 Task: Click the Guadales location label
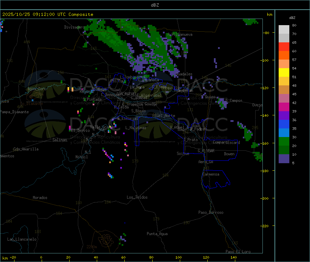pyautogui.click(x=184, y=74)
